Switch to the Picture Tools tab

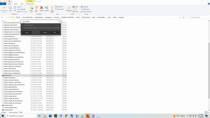pos(30,4)
